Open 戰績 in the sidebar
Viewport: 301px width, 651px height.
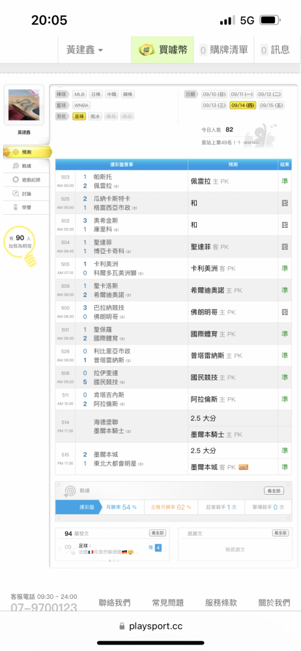[26, 166]
